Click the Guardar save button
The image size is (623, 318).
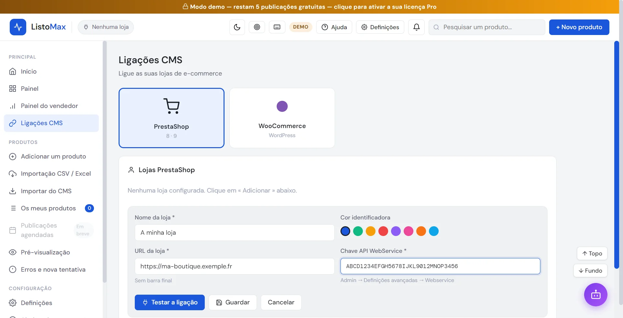click(x=233, y=302)
